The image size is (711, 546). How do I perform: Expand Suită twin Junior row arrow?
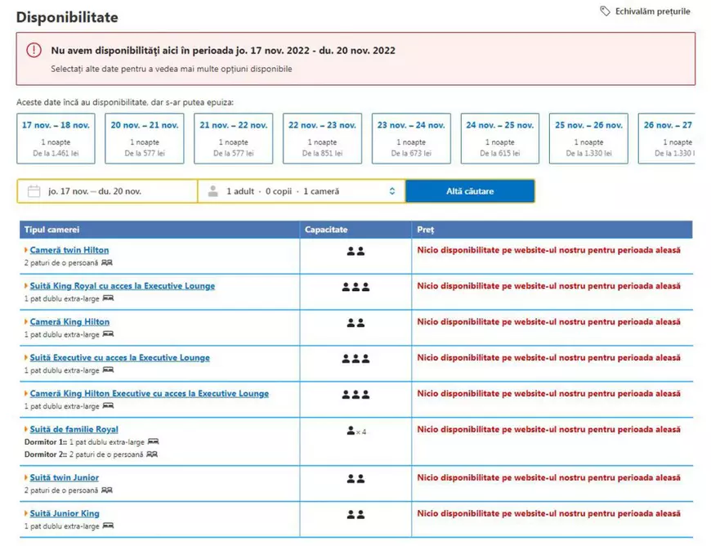pyautogui.click(x=26, y=478)
